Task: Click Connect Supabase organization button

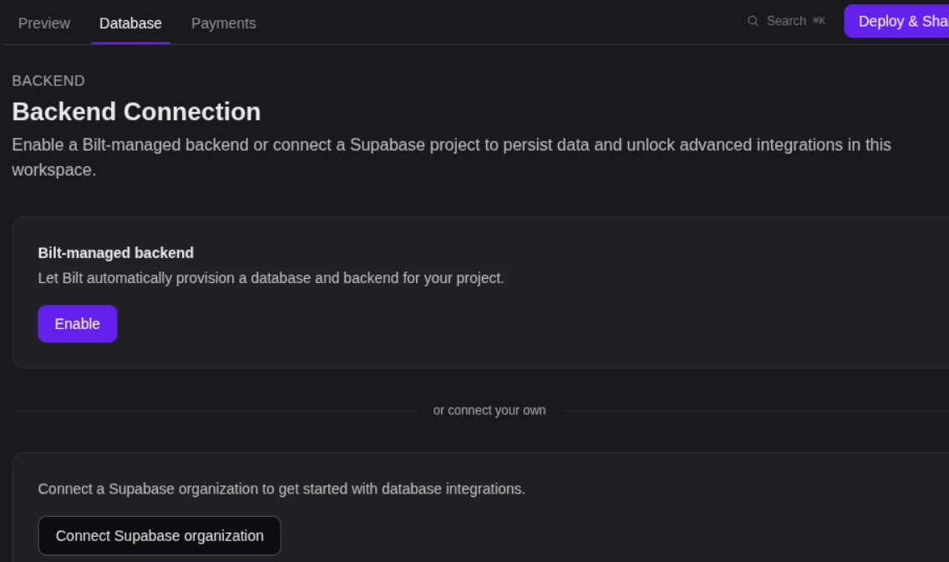Action: pyautogui.click(x=160, y=535)
